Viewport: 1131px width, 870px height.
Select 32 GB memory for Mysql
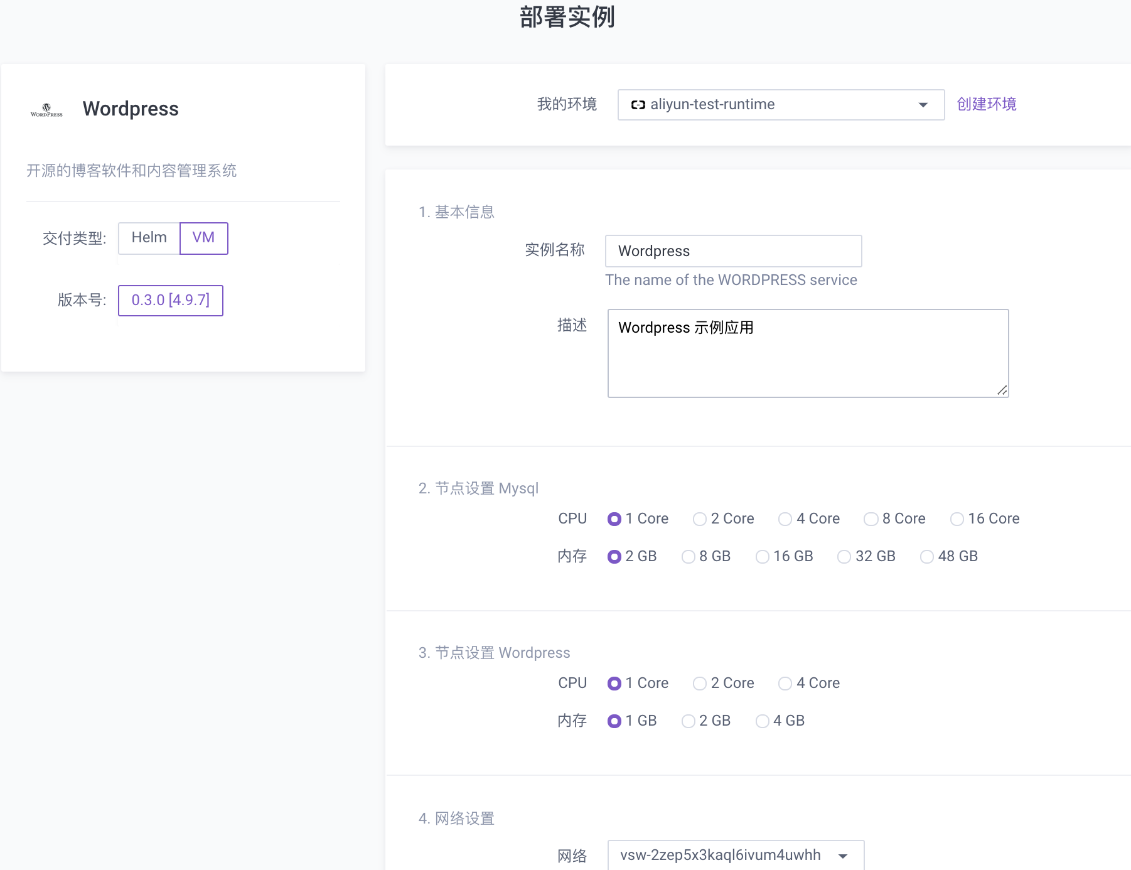tap(844, 557)
